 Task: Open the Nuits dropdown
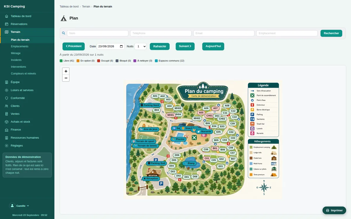pyautogui.click(x=140, y=46)
